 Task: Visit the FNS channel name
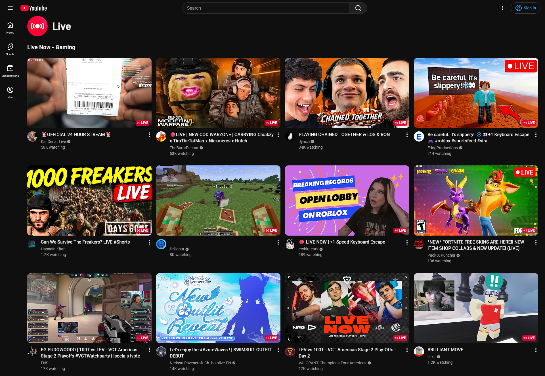tap(45, 363)
